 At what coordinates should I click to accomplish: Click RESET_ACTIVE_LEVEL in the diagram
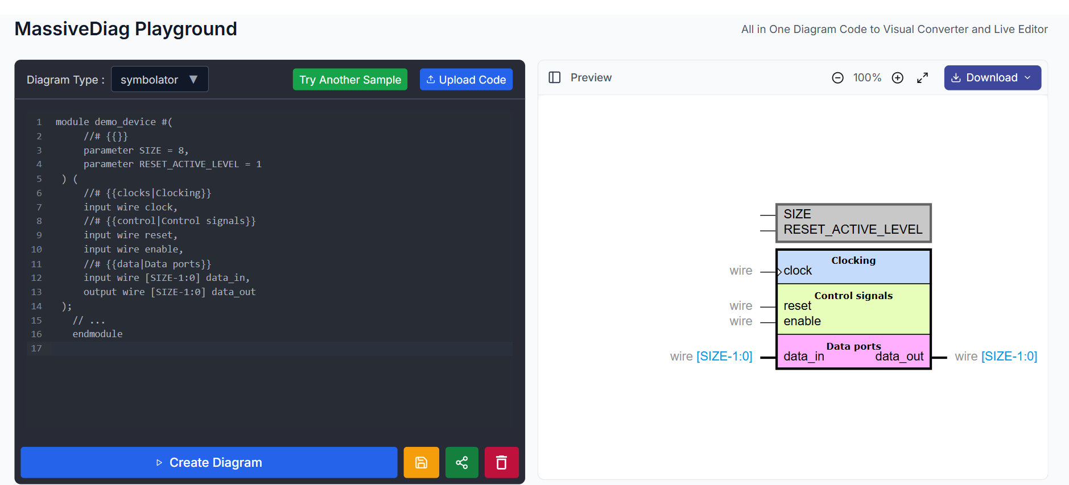click(853, 230)
